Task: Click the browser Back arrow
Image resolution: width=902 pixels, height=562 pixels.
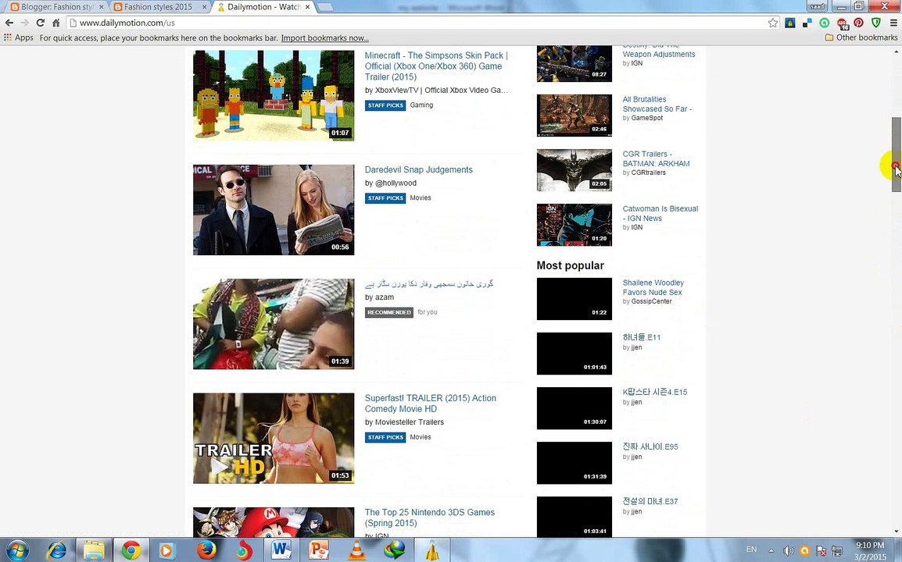Action: point(9,23)
